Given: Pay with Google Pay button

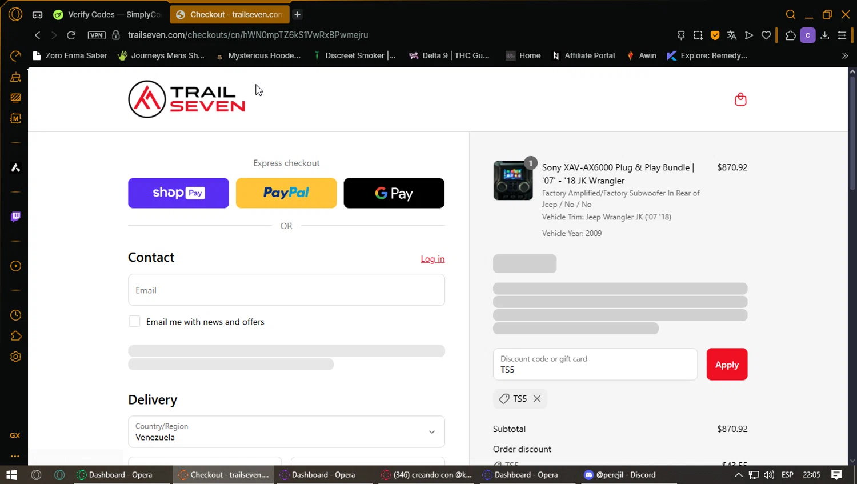Looking at the screenshot, I should point(394,193).
